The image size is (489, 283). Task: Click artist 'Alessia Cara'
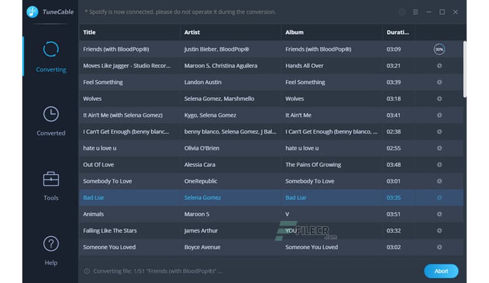point(199,165)
